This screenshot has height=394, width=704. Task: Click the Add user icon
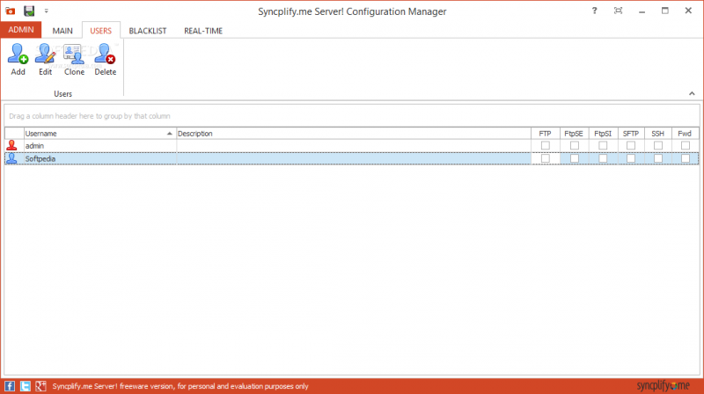(18, 58)
